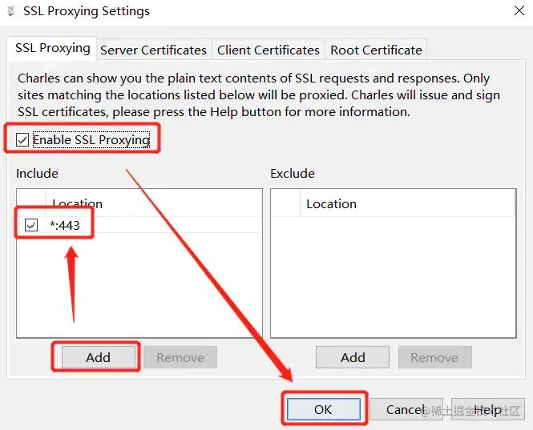This screenshot has height=430, width=533.
Task: Close the SSL Proxying Settings dialog
Action: click(519, 11)
